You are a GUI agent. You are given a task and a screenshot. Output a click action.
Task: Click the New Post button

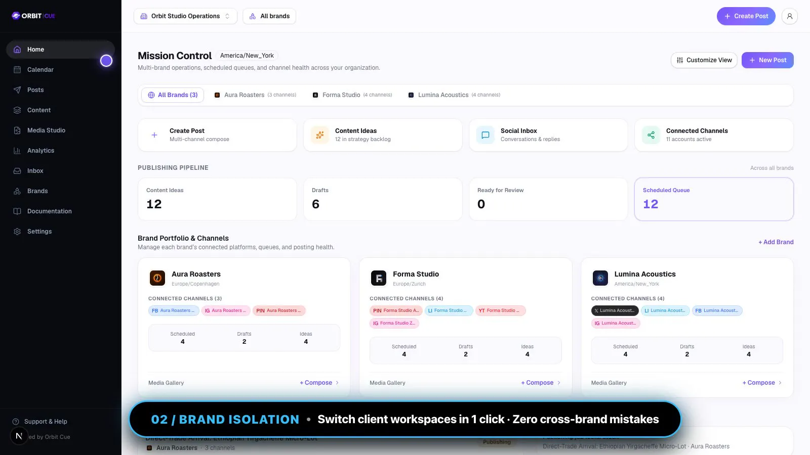click(x=767, y=60)
